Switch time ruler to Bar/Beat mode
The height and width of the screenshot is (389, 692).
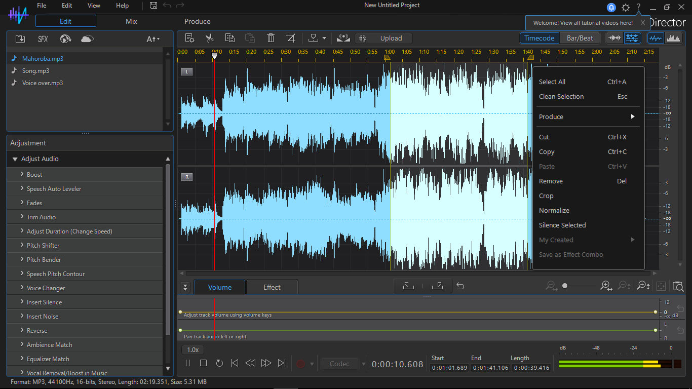(x=580, y=38)
